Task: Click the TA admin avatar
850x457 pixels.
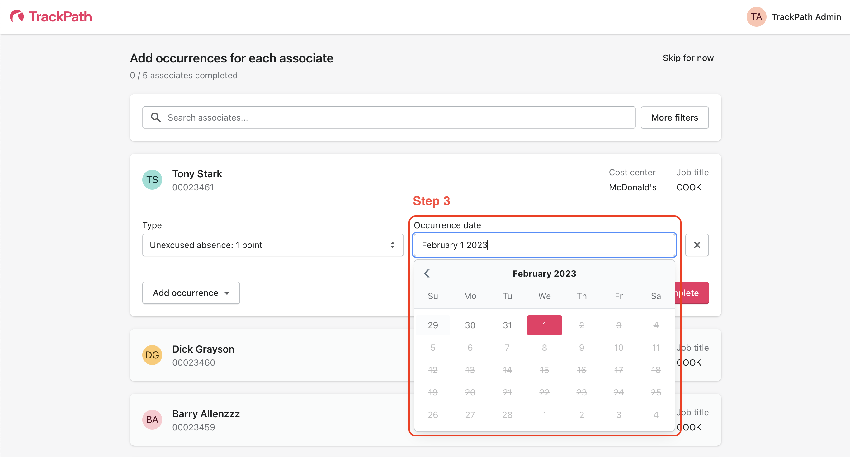Action: (756, 17)
